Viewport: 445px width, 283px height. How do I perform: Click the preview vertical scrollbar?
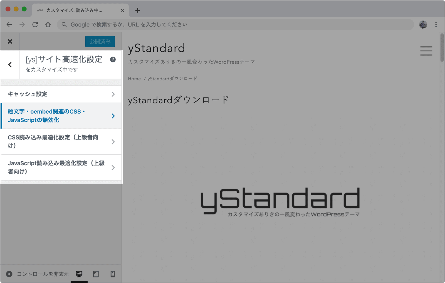pos(442,47)
